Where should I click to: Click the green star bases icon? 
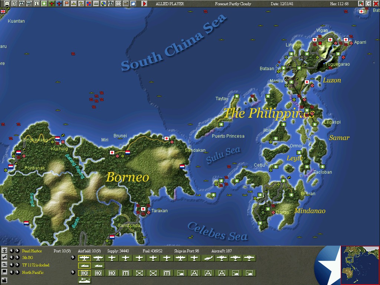pos(44,3)
